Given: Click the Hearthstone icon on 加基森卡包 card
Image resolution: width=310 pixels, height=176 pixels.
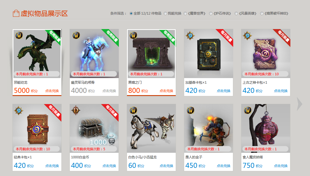Looking at the screenshot, I should (190, 36).
